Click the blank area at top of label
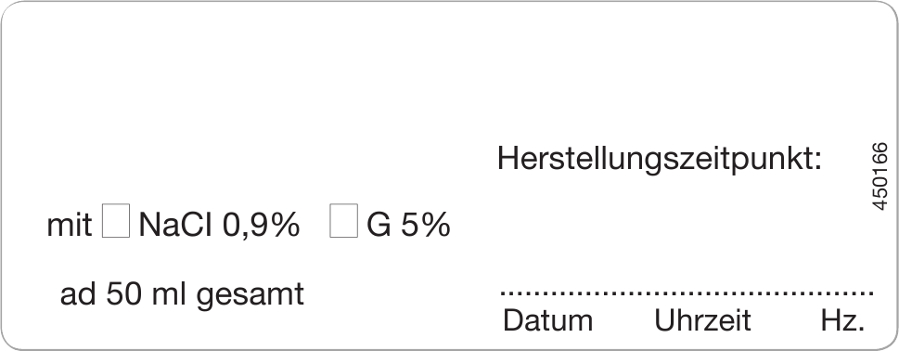The height and width of the screenshot is (351, 899). tap(449, 69)
